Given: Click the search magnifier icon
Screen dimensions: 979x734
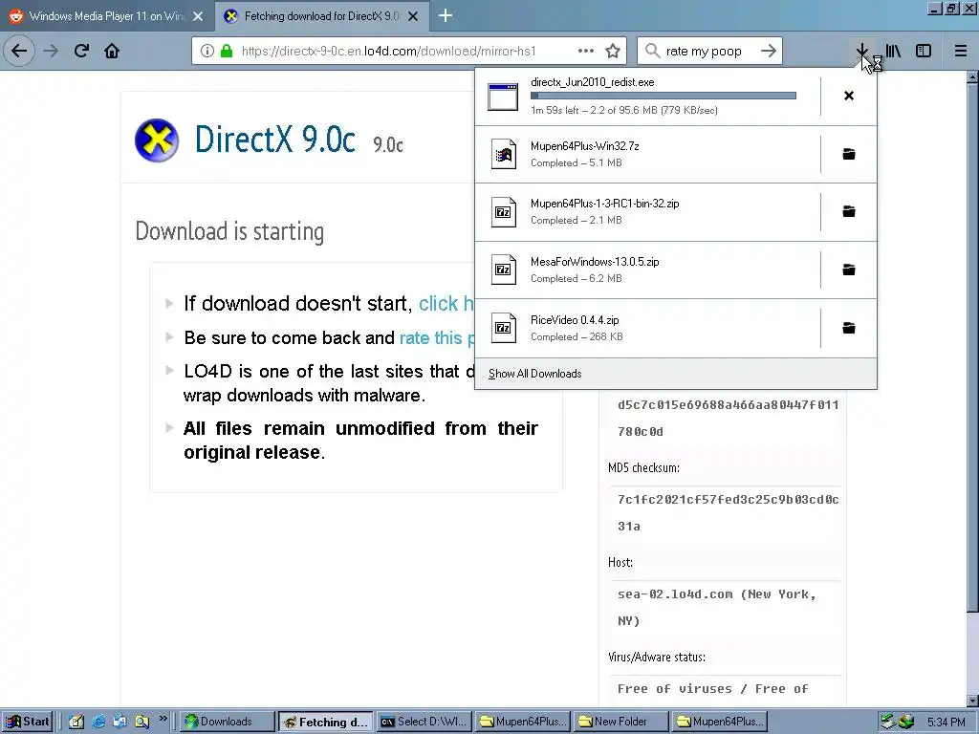Looking at the screenshot, I should click(652, 51).
